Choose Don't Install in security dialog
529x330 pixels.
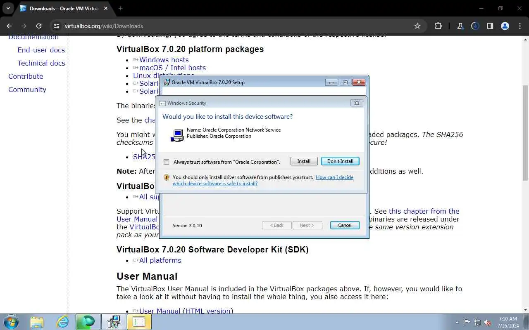point(340,161)
